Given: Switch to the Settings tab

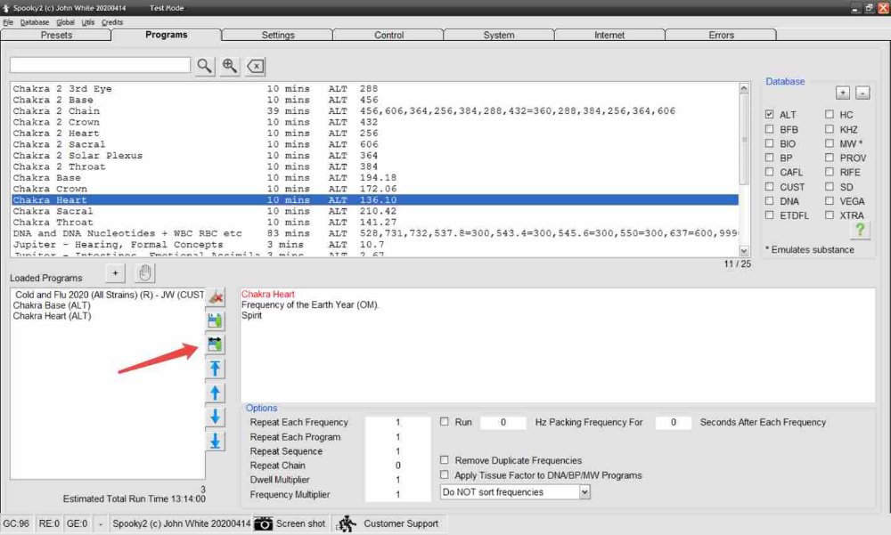Looking at the screenshot, I should [x=278, y=35].
